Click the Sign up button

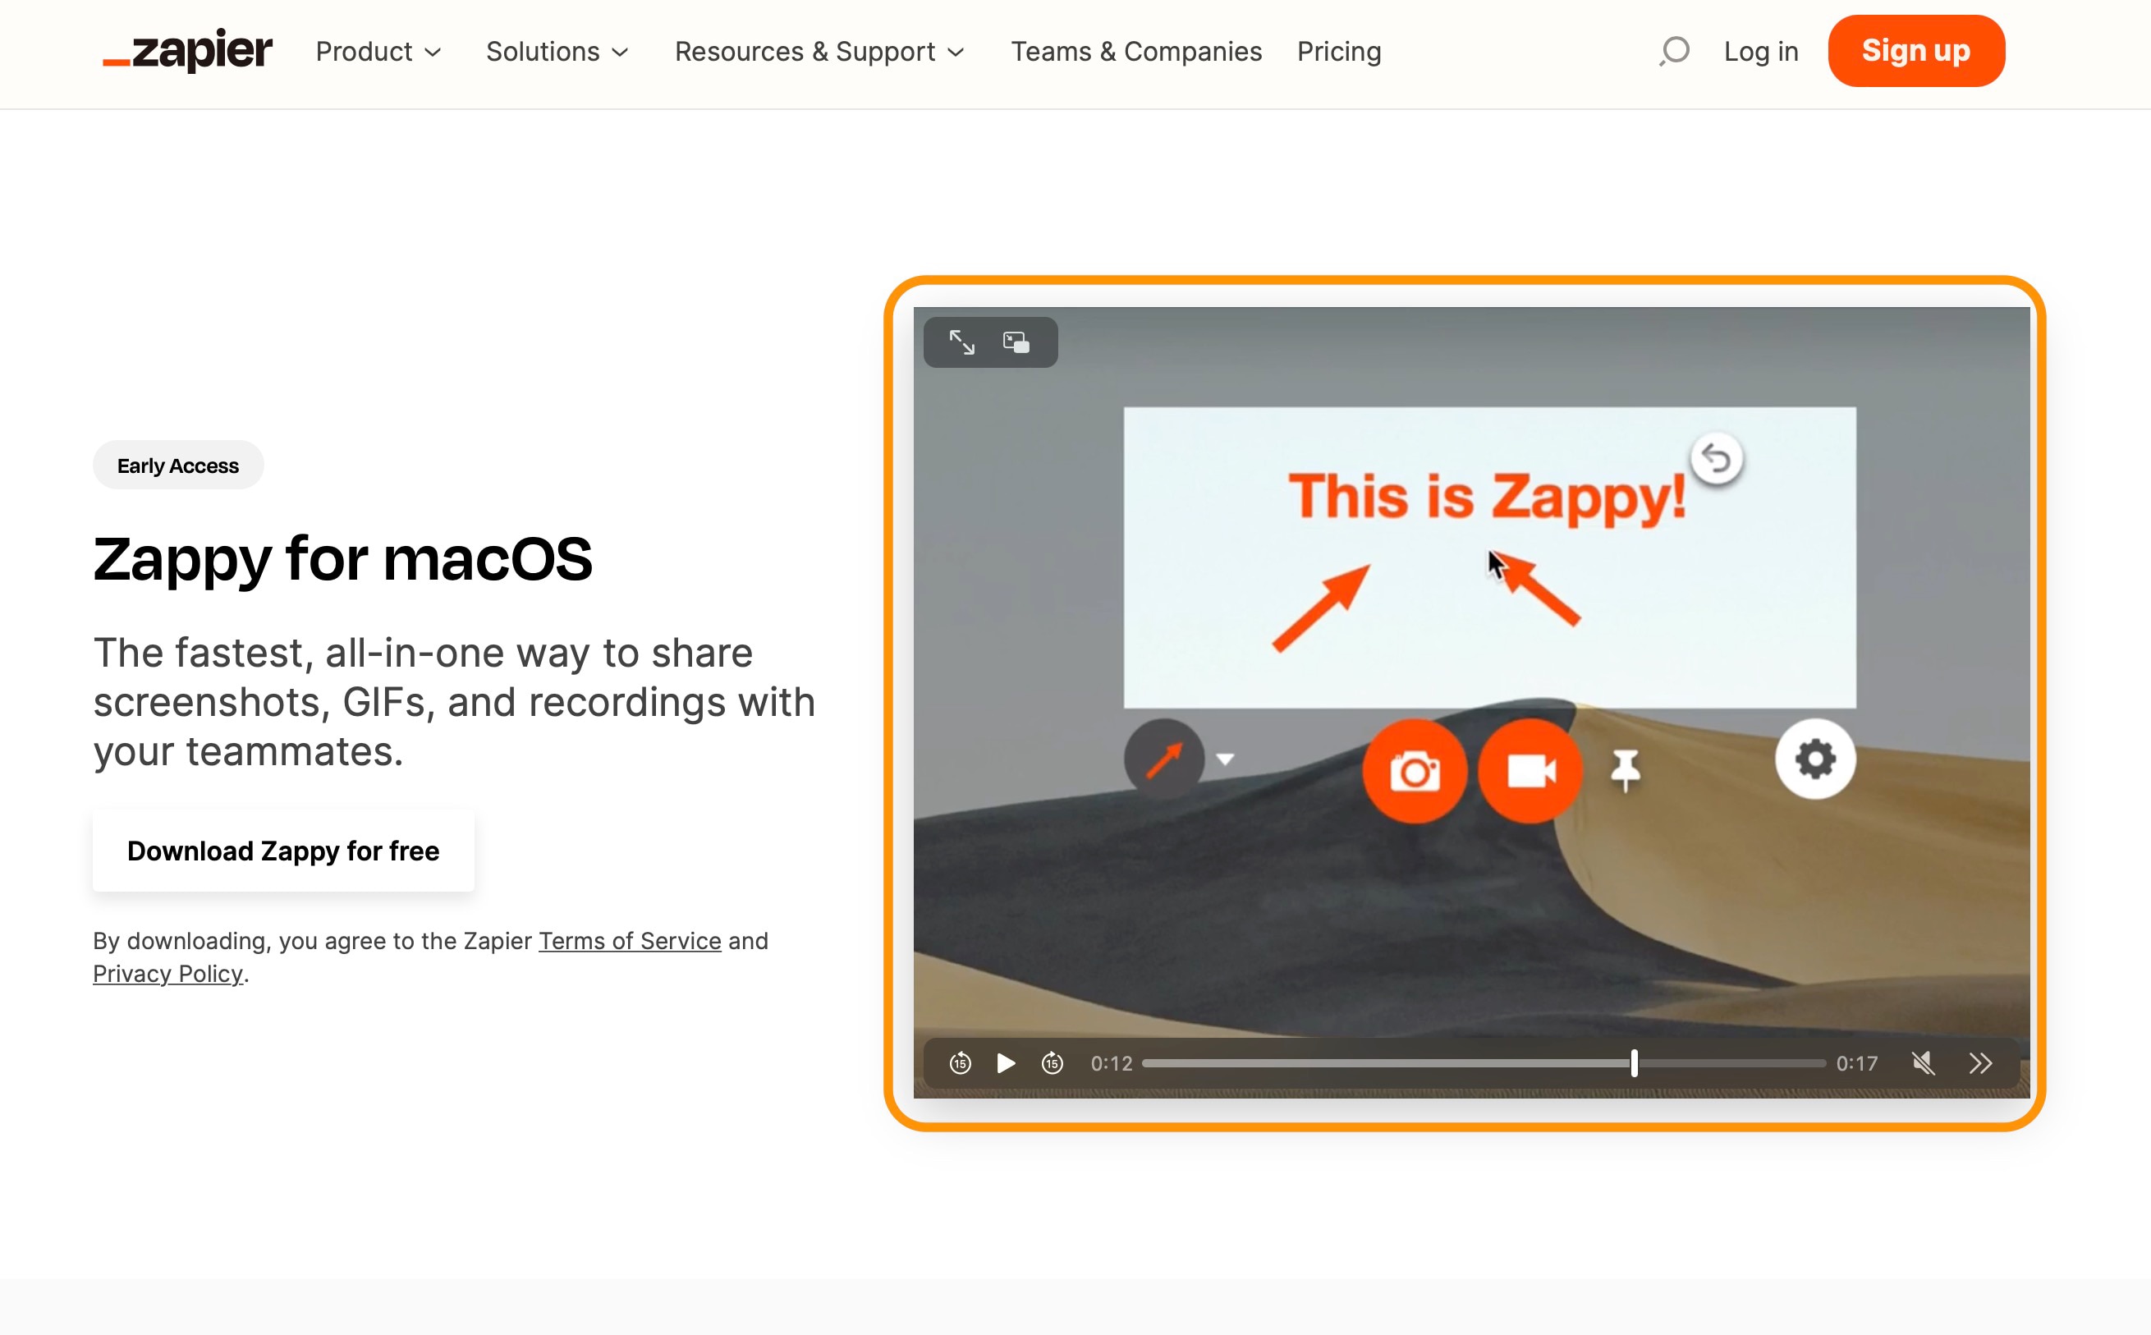point(1915,50)
